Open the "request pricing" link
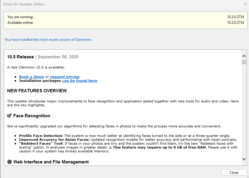Image resolution: width=249 pixels, height=178 pixels. [65, 77]
